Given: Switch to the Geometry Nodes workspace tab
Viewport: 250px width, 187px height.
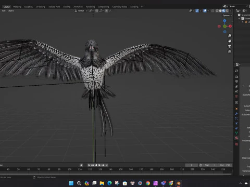Looking at the screenshot, I should pos(120,7).
